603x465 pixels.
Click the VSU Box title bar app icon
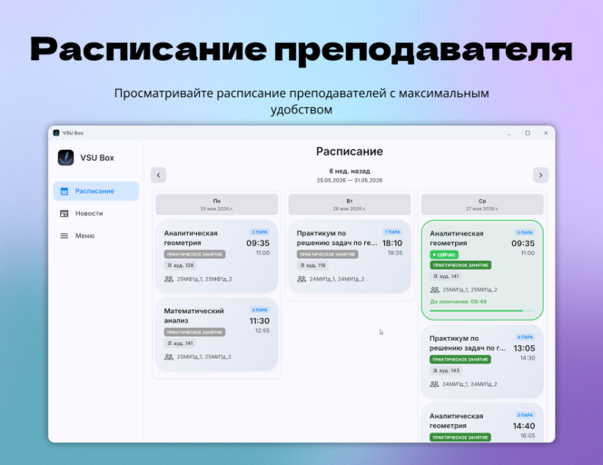[56, 133]
